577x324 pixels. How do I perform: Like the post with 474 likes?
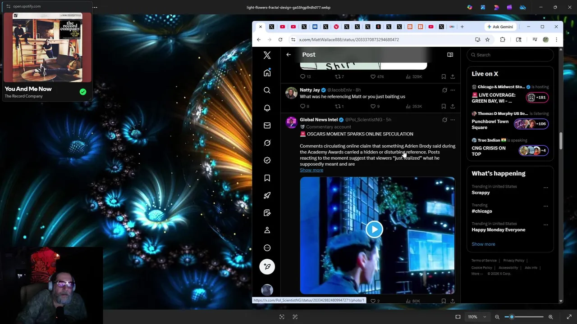pos(373,76)
